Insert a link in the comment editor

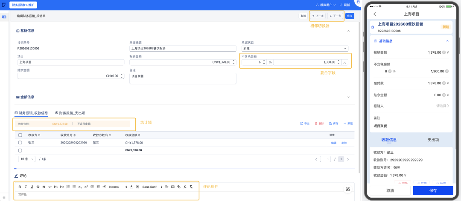pyautogui.click(x=179, y=187)
